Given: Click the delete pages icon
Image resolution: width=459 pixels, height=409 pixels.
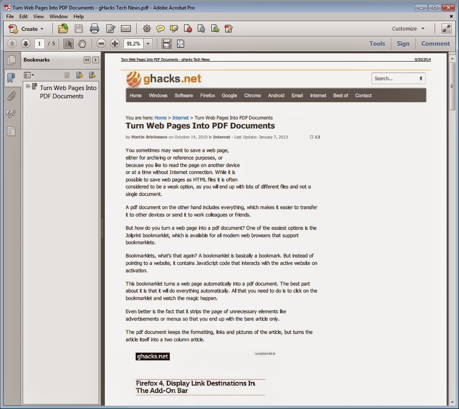Looking at the screenshot, I should click(188, 29).
